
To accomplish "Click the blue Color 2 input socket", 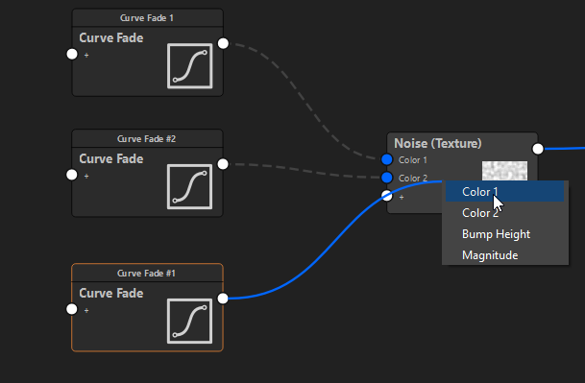I will [x=387, y=178].
